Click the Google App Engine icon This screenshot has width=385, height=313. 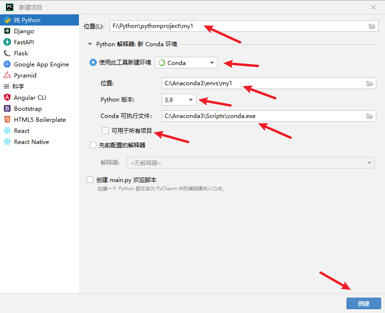pyautogui.click(x=7, y=64)
